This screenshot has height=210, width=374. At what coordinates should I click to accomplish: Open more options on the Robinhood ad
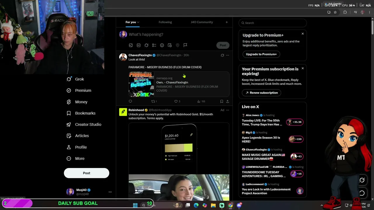tap(228, 110)
